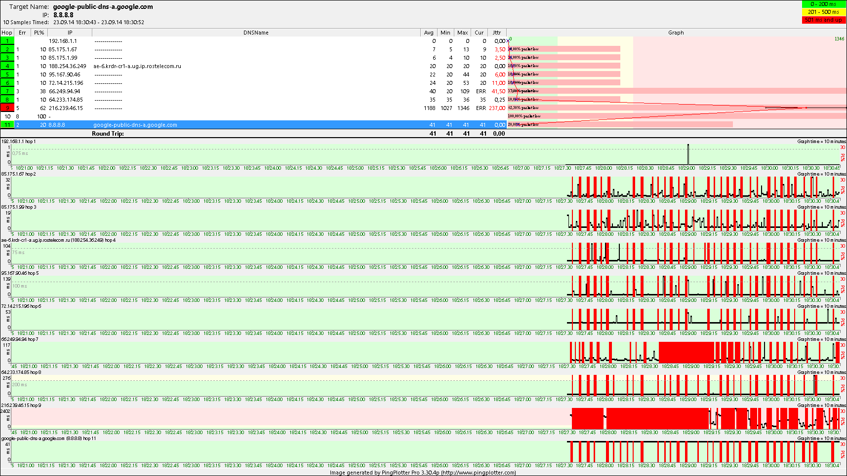Click the green hop 11 indicator box
This screenshot has width=847, height=476.
7,125
